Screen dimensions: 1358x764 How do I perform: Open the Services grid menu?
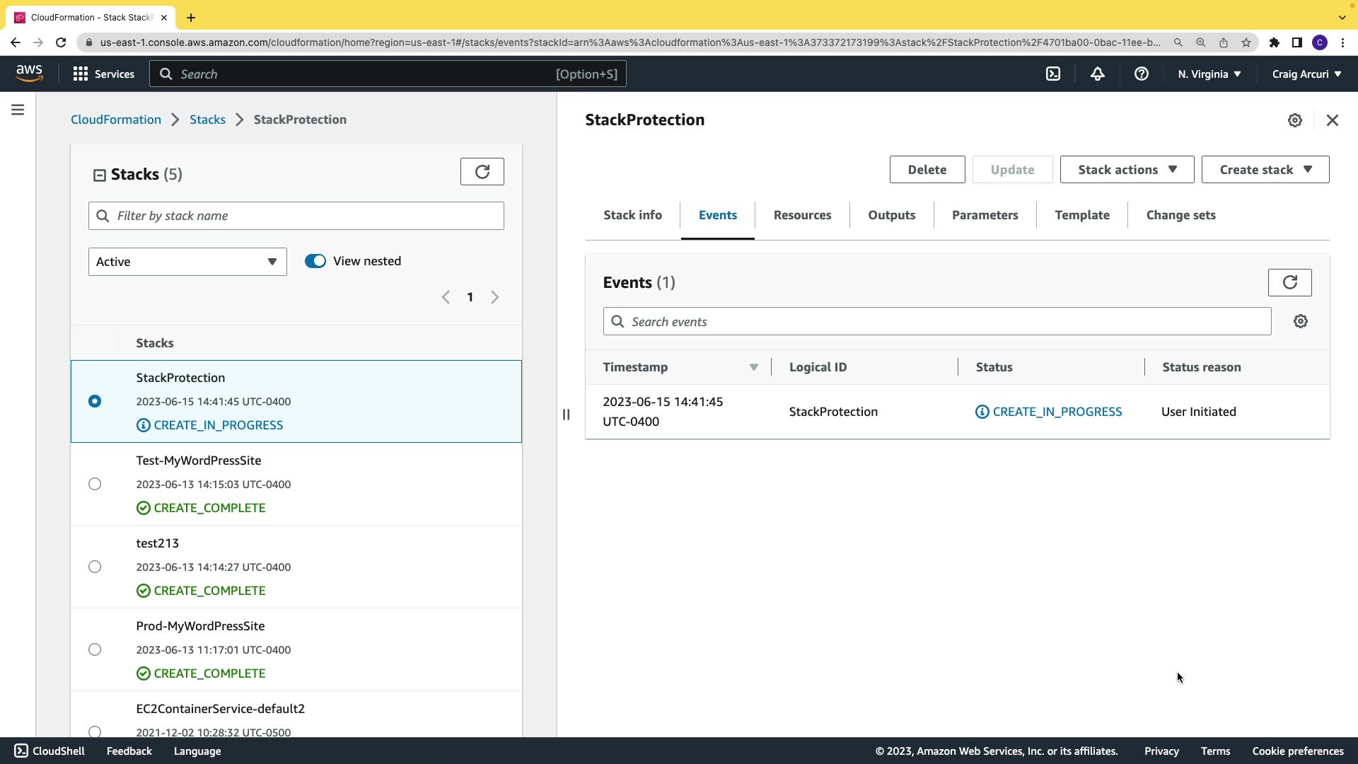(x=103, y=74)
